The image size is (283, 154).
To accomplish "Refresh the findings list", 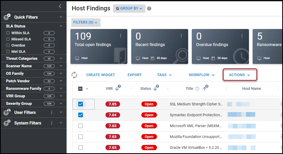I will (74, 75).
